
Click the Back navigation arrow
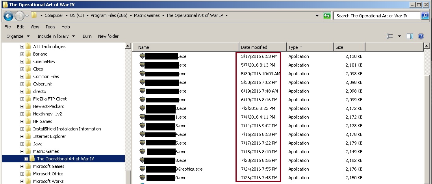point(8,16)
